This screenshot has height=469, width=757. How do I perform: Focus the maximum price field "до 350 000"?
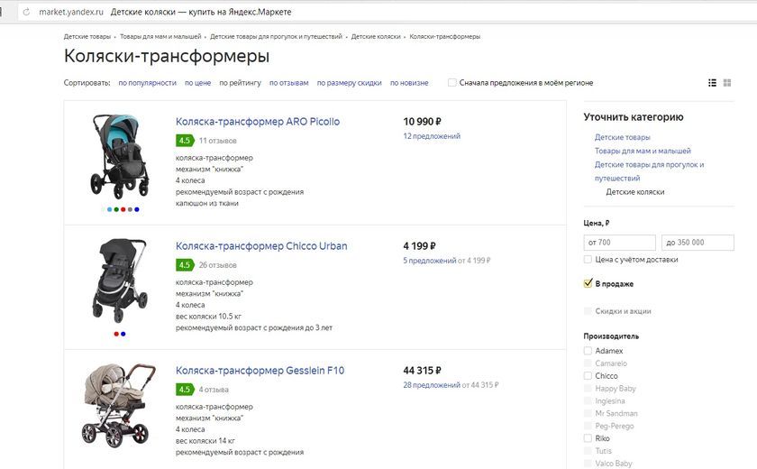[x=698, y=243]
